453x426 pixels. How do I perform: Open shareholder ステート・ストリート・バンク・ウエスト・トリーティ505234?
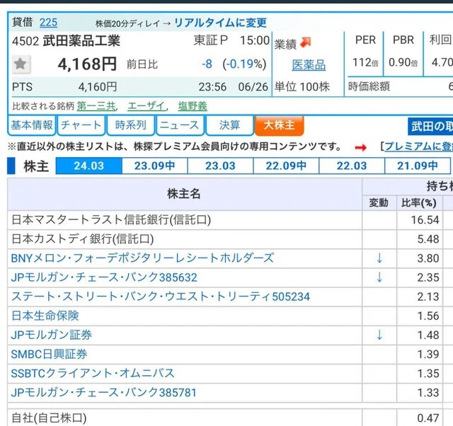tap(161, 297)
